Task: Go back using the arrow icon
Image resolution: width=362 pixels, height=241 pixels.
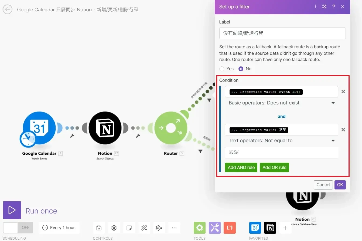Action: tap(8, 9)
